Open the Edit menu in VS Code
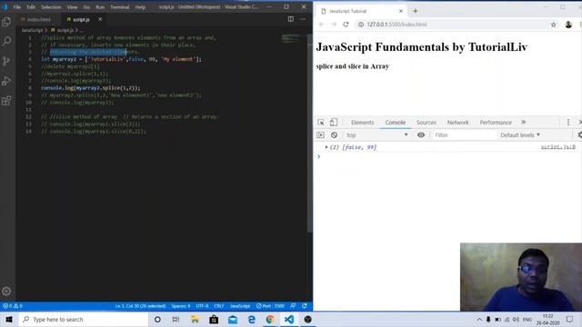 click(x=31, y=7)
